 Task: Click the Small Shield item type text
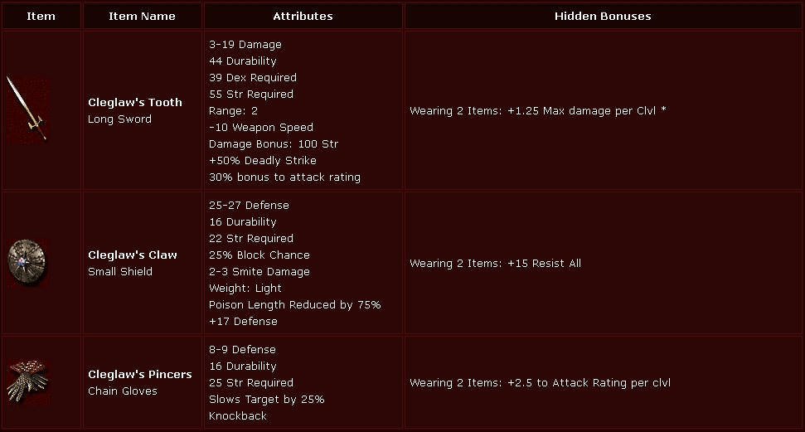coord(120,271)
